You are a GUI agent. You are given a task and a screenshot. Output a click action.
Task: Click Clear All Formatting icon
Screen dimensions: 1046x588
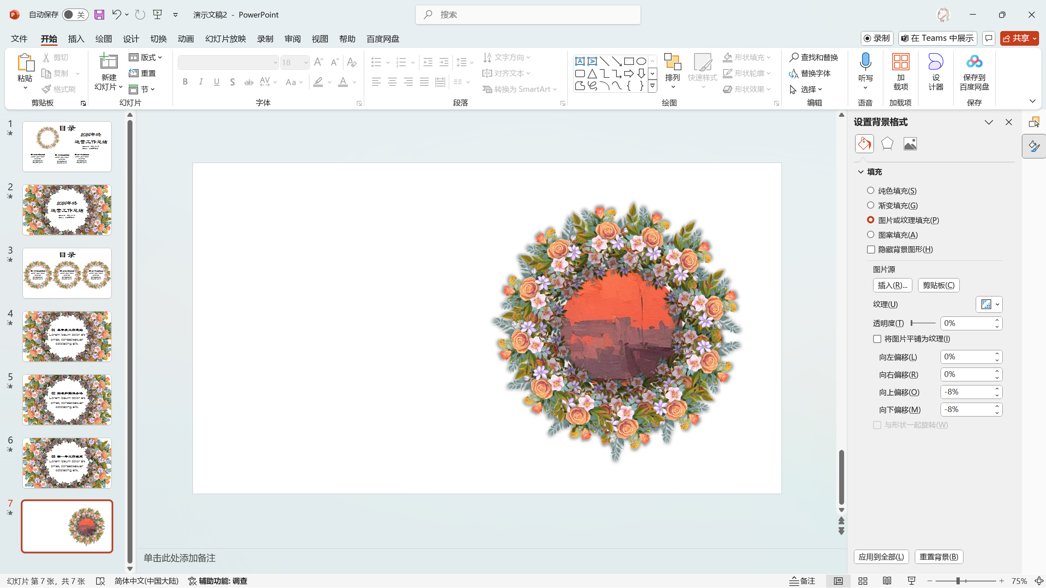352,62
